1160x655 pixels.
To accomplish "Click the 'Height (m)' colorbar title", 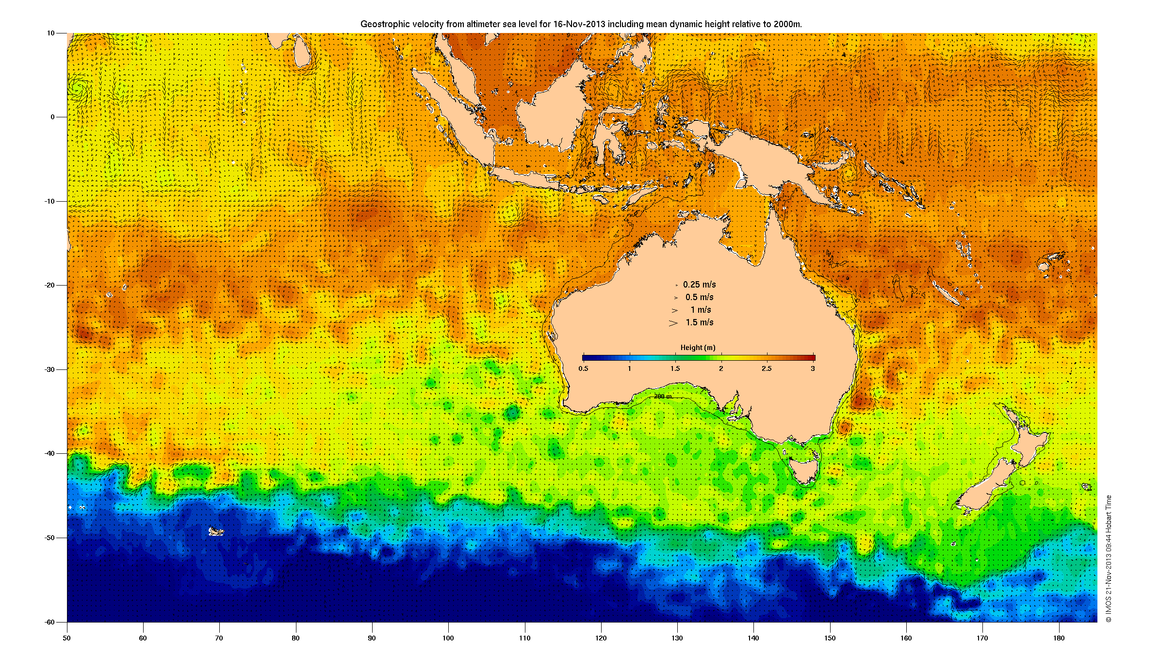I will [x=698, y=348].
